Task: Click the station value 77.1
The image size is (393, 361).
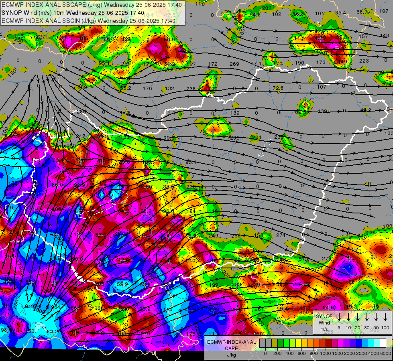Action: pos(256,64)
